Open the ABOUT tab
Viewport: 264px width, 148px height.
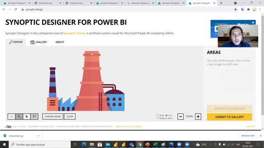point(60,42)
